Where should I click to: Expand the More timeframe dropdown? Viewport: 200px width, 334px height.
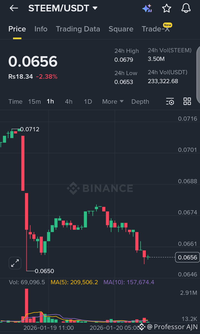pyautogui.click(x=112, y=102)
